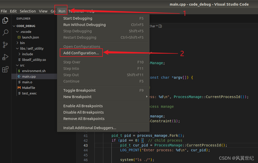Open Makefile in explorer
This screenshot has height=163, width=258.
coord(28,88)
